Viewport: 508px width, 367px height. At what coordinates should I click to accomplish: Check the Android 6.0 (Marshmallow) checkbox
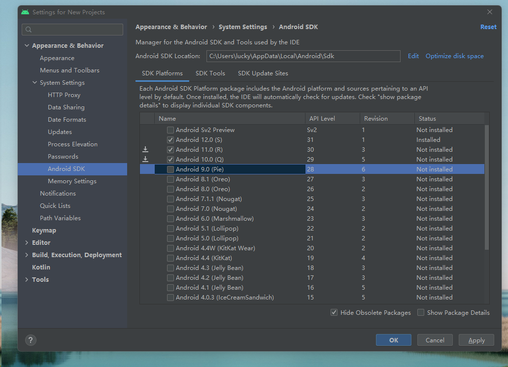coord(170,219)
